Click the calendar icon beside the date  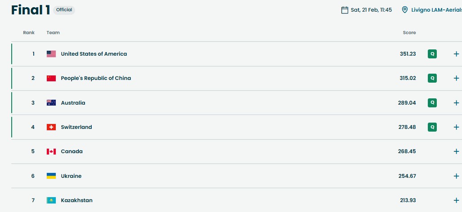[x=345, y=10]
